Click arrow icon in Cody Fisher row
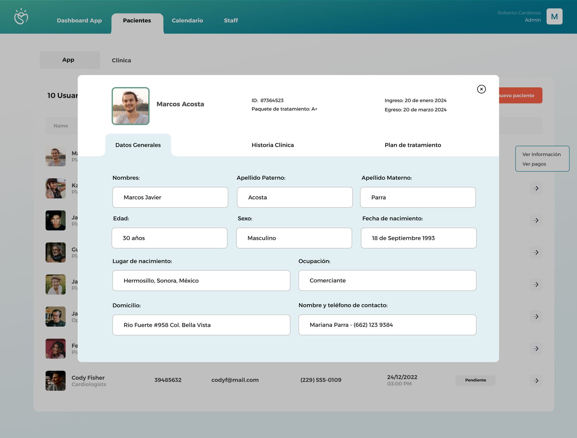Screen dimensions: 577x438 click(x=536, y=381)
